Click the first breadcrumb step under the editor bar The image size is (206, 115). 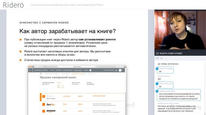(51, 74)
